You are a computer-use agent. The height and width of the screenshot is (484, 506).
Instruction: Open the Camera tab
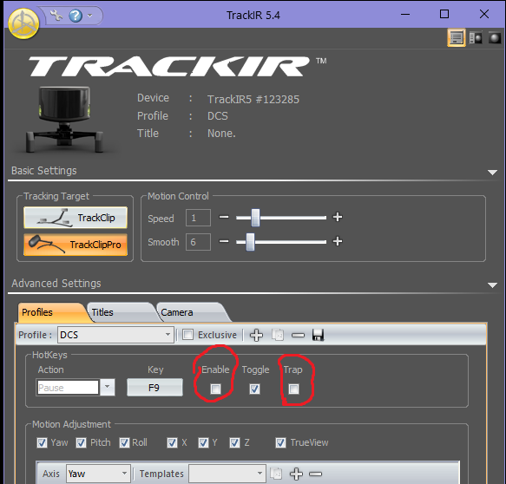[193, 312]
